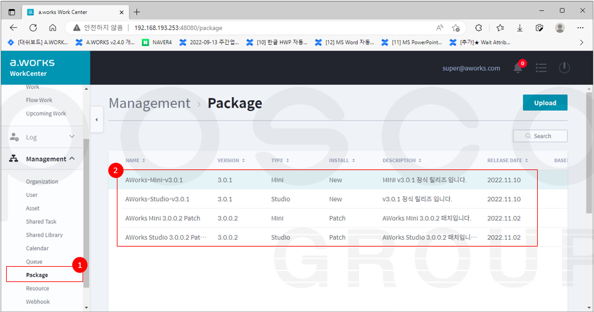Sort the table by DESCRIPTION column
This screenshot has width=594, height=312.
402,160
